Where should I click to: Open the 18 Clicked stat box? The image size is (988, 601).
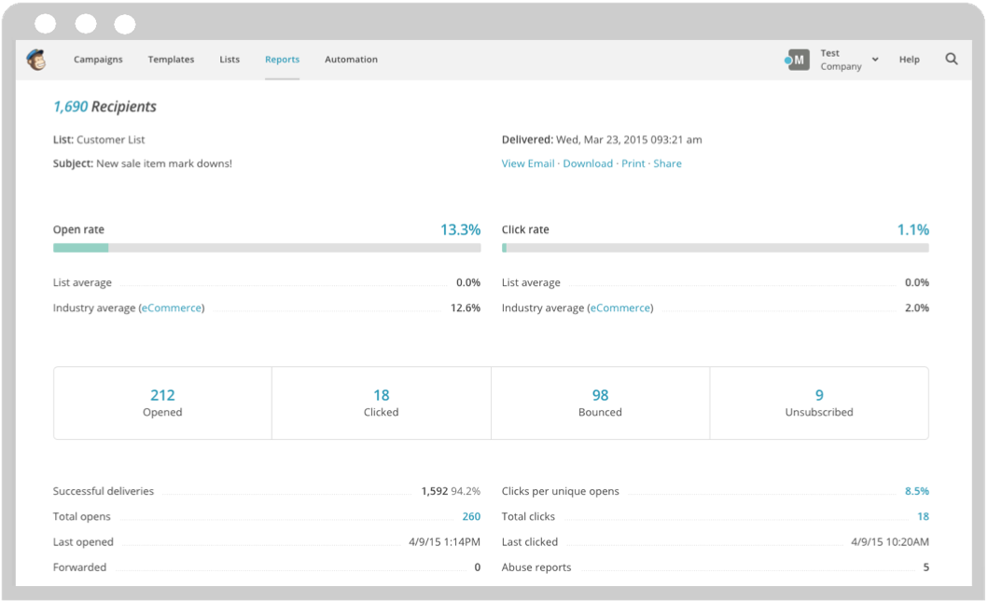pyautogui.click(x=382, y=403)
